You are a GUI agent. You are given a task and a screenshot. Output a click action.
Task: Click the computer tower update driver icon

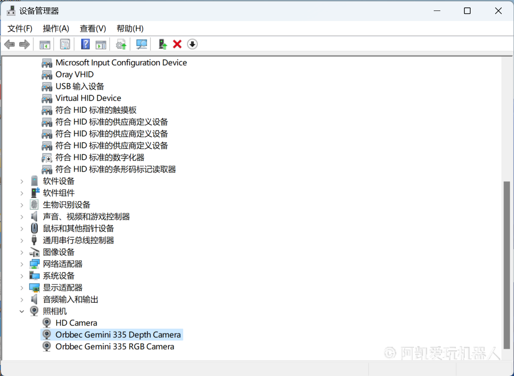pyautogui.click(x=163, y=44)
